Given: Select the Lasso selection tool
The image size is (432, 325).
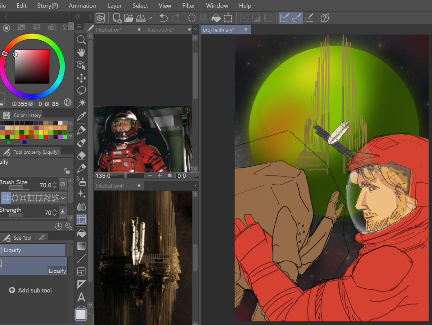Looking at the screenshot, I should tap(81, 91).
